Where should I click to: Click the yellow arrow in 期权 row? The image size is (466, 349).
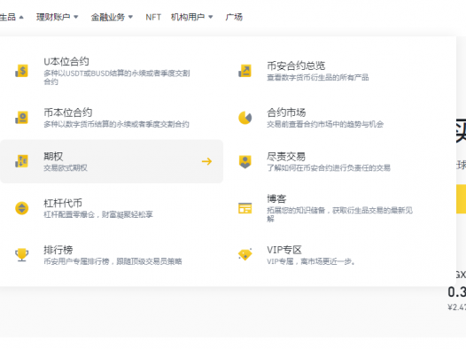(206, 161)
